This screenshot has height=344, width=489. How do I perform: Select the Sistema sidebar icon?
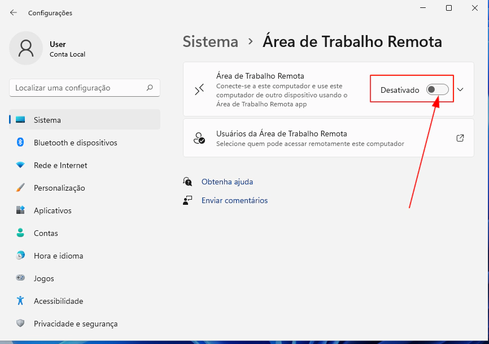coord(19,120)
